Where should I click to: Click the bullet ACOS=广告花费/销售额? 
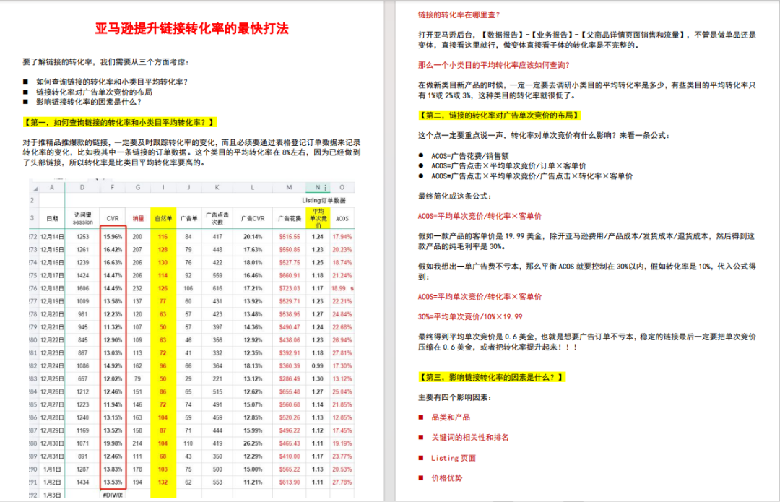(470, 156)
